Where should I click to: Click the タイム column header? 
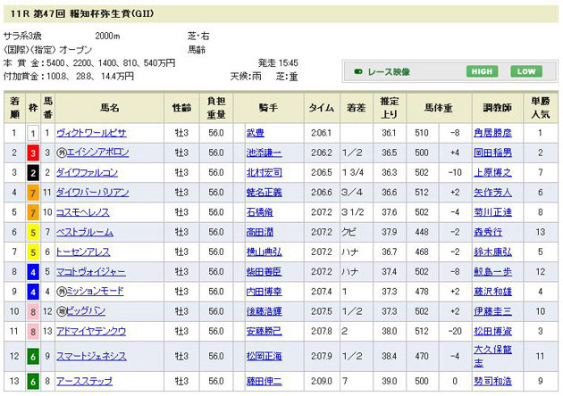321,108
